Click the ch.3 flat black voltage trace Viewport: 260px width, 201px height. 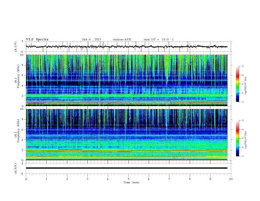pyautogui.click(x=126, y=168)
